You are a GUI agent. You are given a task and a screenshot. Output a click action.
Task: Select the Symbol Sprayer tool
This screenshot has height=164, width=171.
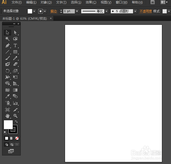tap(8, 103)
